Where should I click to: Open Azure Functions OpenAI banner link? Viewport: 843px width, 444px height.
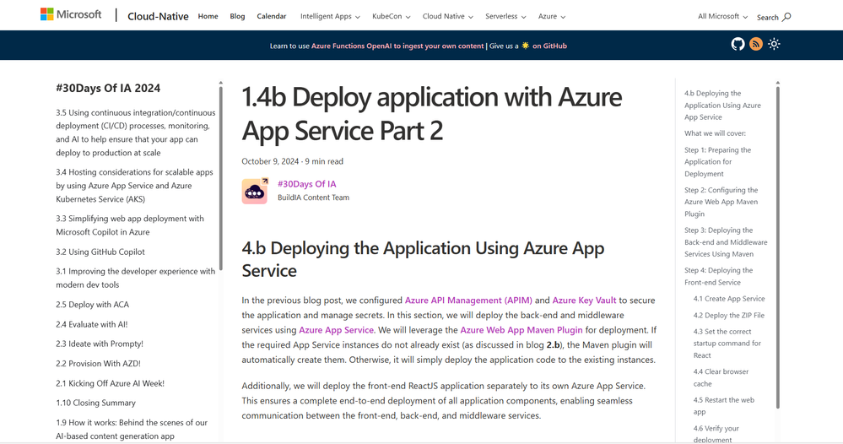pos(397,46)
